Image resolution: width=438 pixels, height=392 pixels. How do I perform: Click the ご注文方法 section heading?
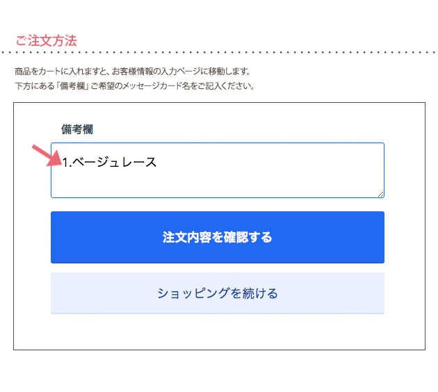[46, 40]
